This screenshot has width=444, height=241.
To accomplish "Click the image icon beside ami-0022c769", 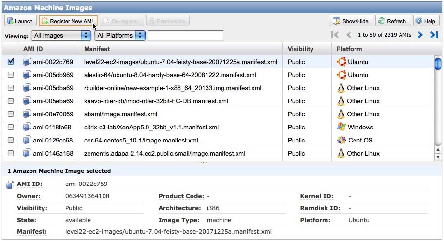I will click(x=27, y=62).
